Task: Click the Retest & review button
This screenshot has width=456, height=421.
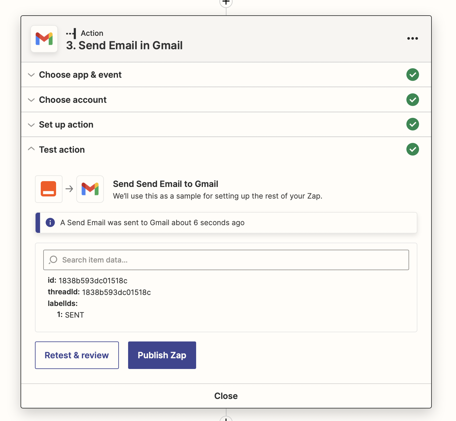Action: coord(77,355)
